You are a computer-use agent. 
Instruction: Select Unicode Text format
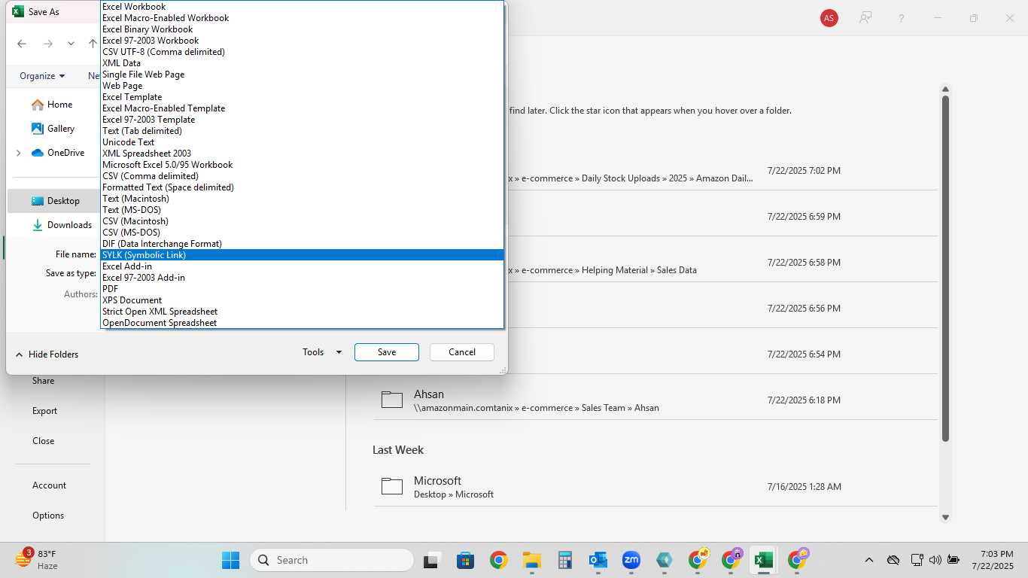tap(302, 142)
